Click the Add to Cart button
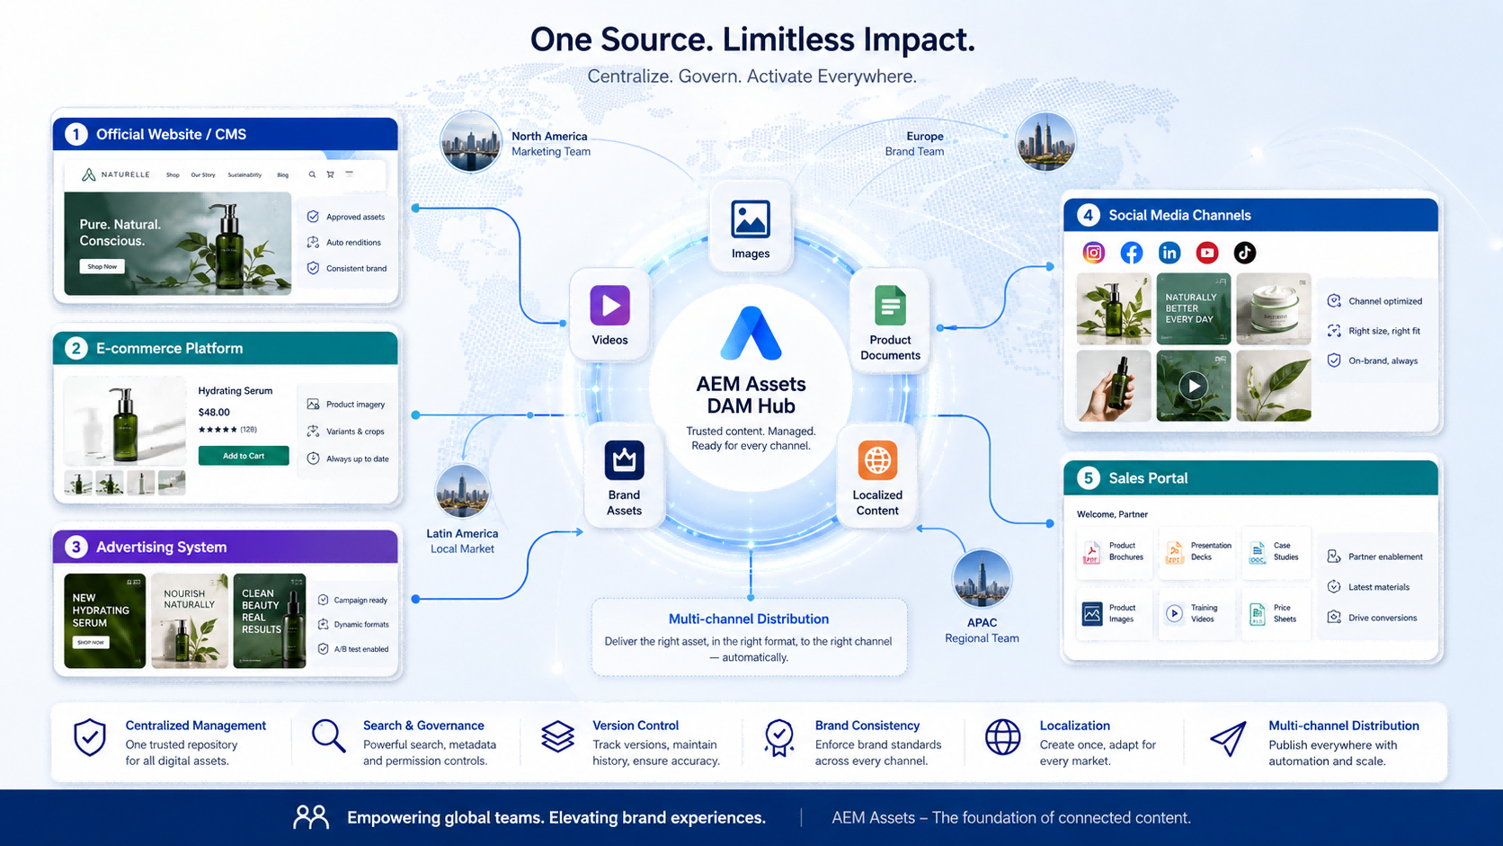1503x846 pixels. click(x=244, y=456)
